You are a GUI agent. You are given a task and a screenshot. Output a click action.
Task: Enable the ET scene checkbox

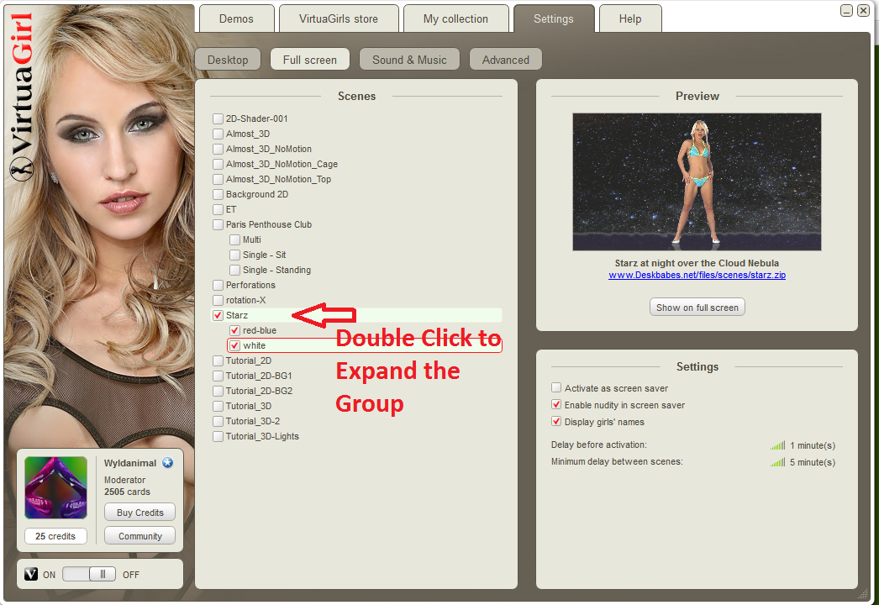pyautogui.click(x=218, y=210)
